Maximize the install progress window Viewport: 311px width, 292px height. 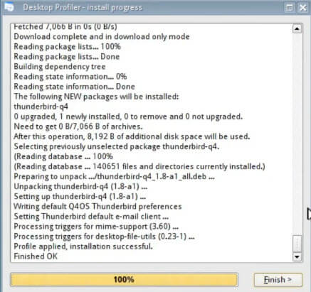tap(290, 8)
